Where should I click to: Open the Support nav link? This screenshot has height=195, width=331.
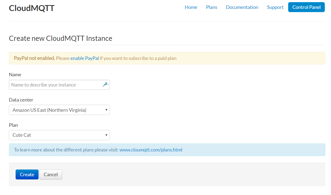275,7
